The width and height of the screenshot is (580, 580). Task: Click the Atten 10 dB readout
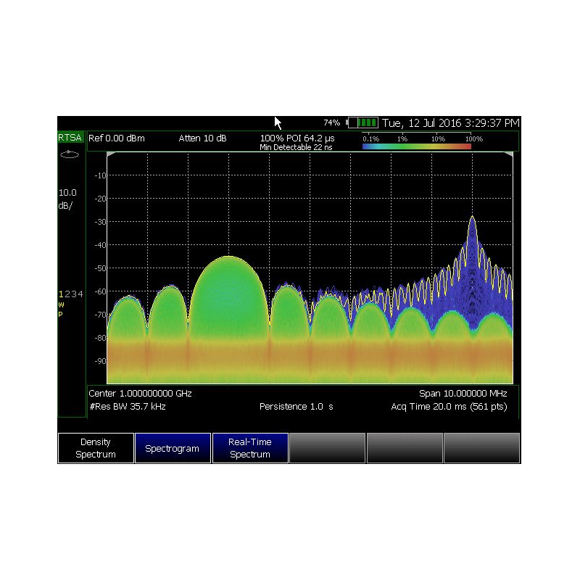[x=202, y=138]
